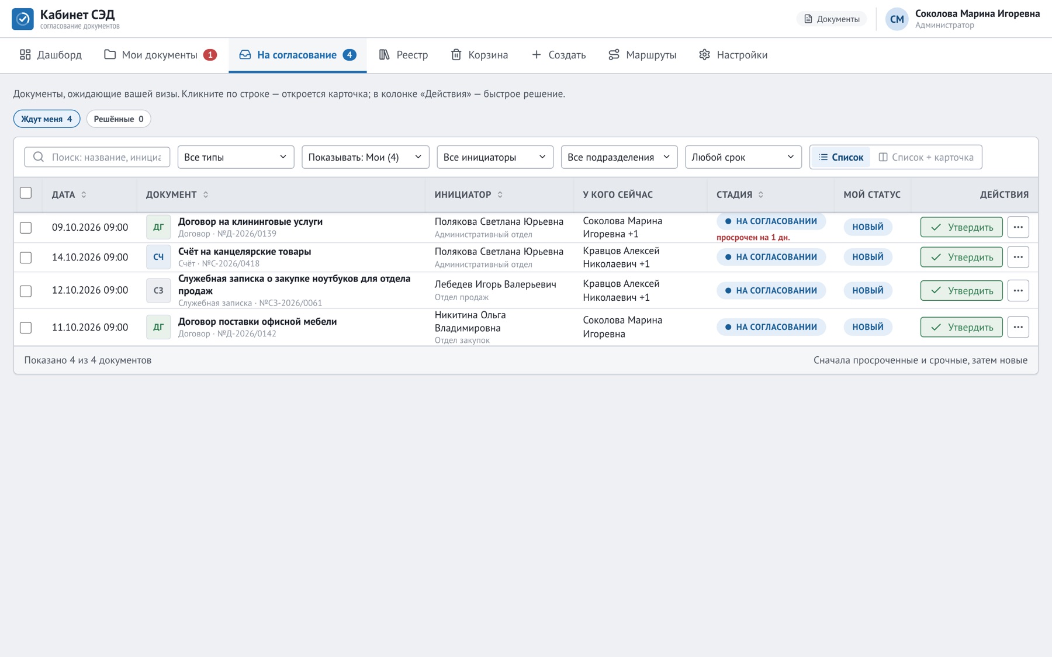Open more actions for Счёт на канцелярские товары
Image resolution: width=1052 pixels, height=657 pixels.
[x=1018, y=257]
